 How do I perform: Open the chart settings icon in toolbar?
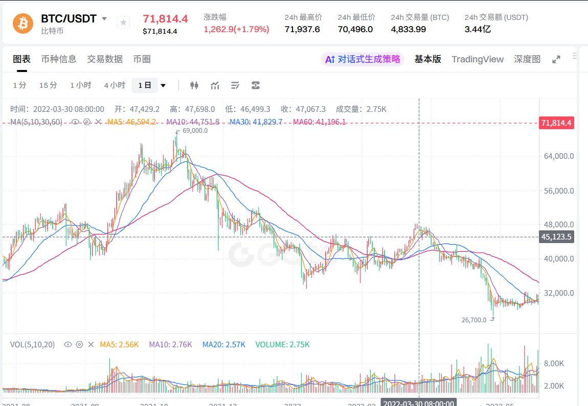pos(255,85)
